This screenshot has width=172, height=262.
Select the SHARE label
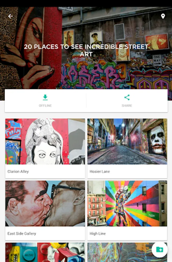pos(127,106)
